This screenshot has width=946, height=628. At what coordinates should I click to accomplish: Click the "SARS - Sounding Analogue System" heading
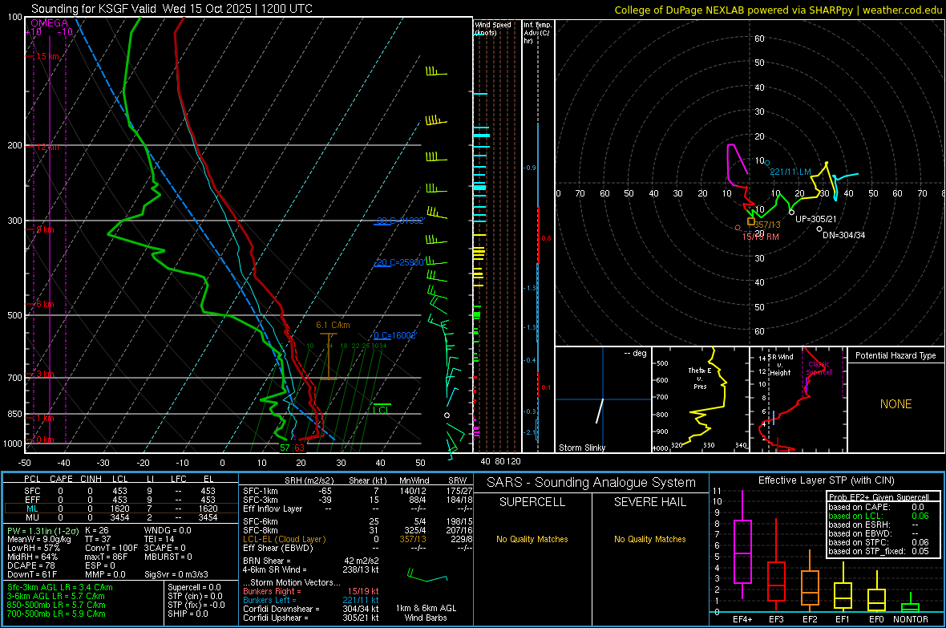pos(591,483)
